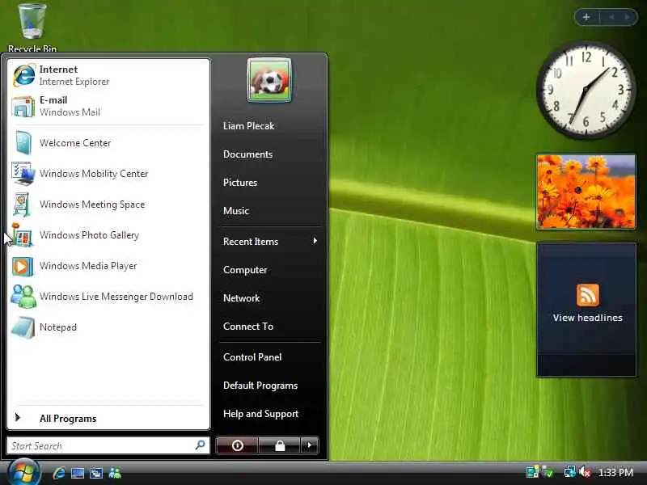Expand All Programs list
647x485 pixels.
[x=108, y=418]
